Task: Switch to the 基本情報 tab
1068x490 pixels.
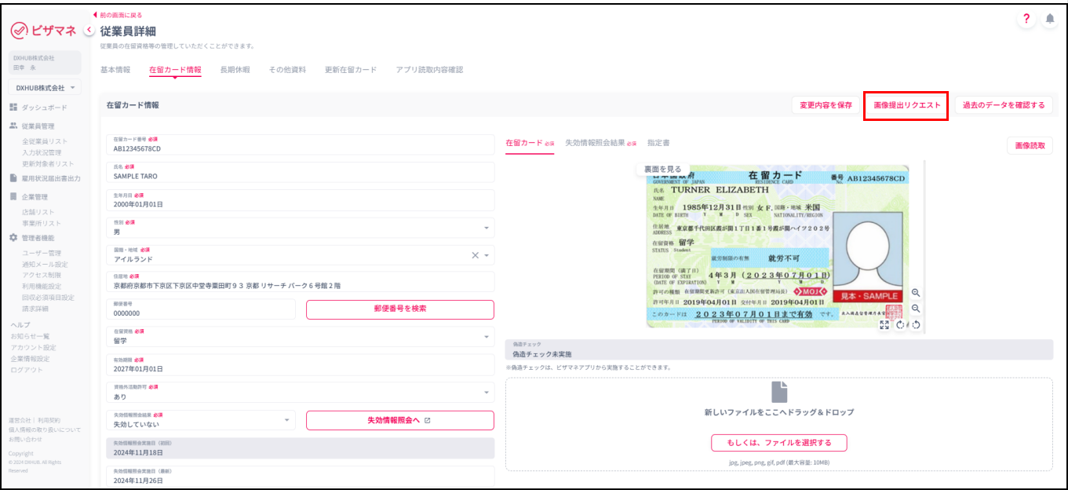Action: 115,70
